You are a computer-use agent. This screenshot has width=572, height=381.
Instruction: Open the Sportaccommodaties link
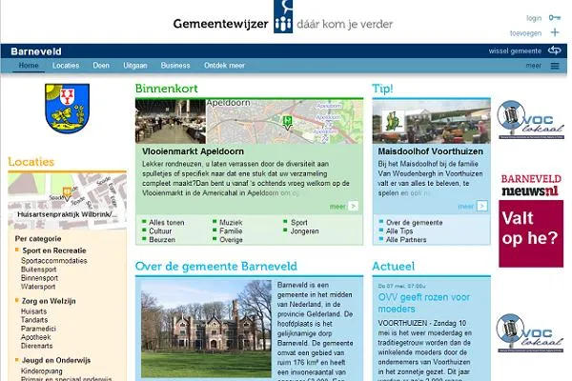coord(54,261)
